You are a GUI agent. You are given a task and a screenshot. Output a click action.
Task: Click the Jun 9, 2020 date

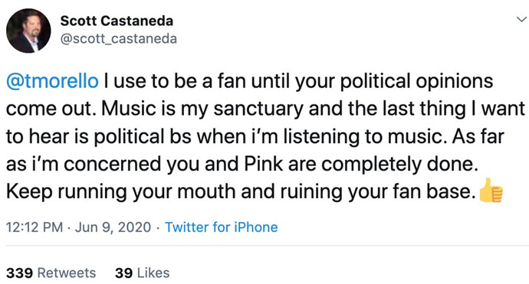pos(113,227)
